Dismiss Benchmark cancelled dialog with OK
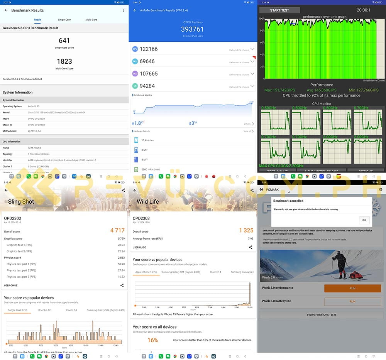Viewport: 386px width, 360px height. (x=364, y=220)
